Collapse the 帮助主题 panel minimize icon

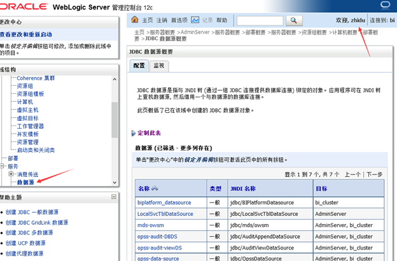114,197
